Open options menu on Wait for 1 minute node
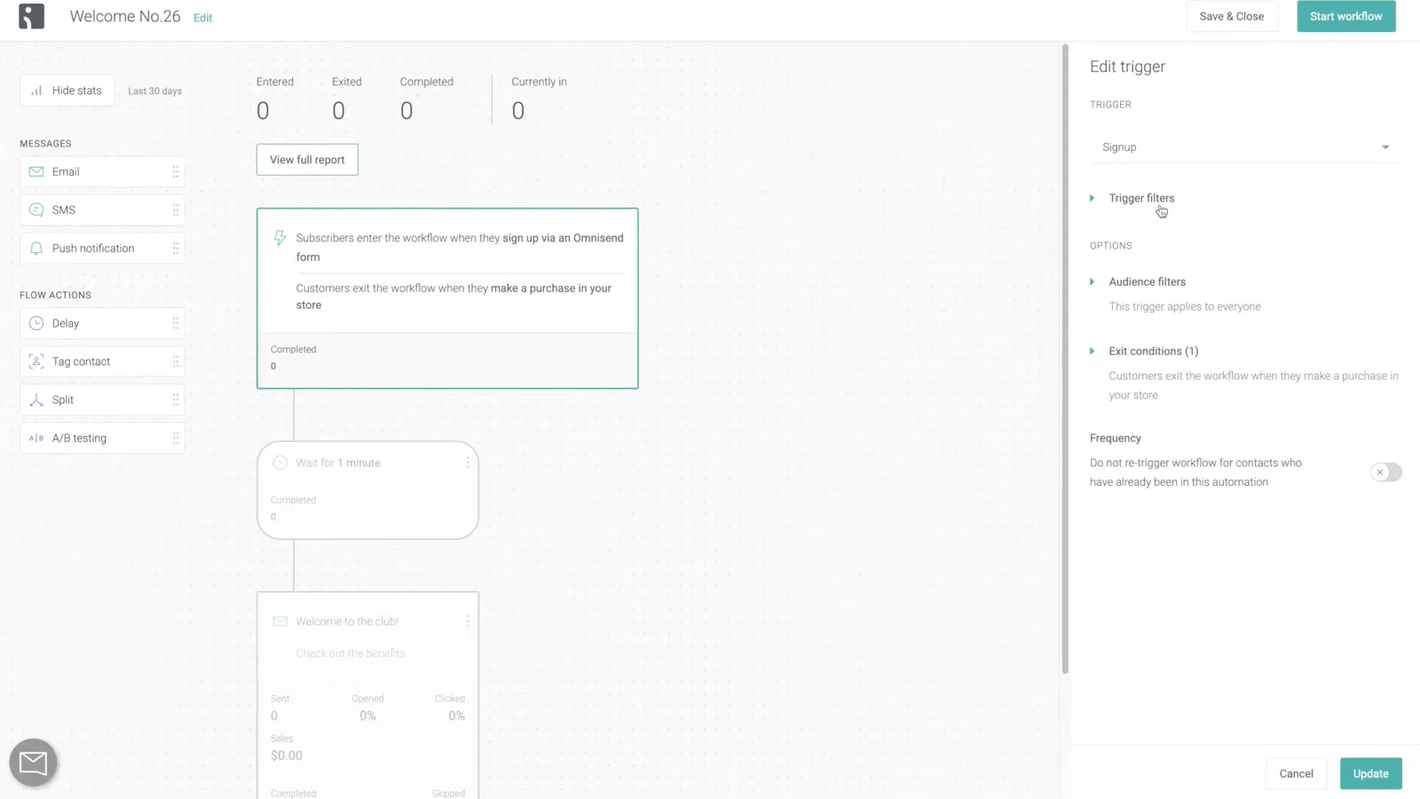The height and width of the screenshot is (799, 1420). [x=469, y=462]
